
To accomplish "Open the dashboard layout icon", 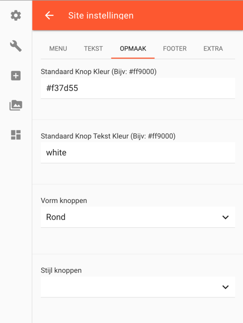I will coord(16,135).
